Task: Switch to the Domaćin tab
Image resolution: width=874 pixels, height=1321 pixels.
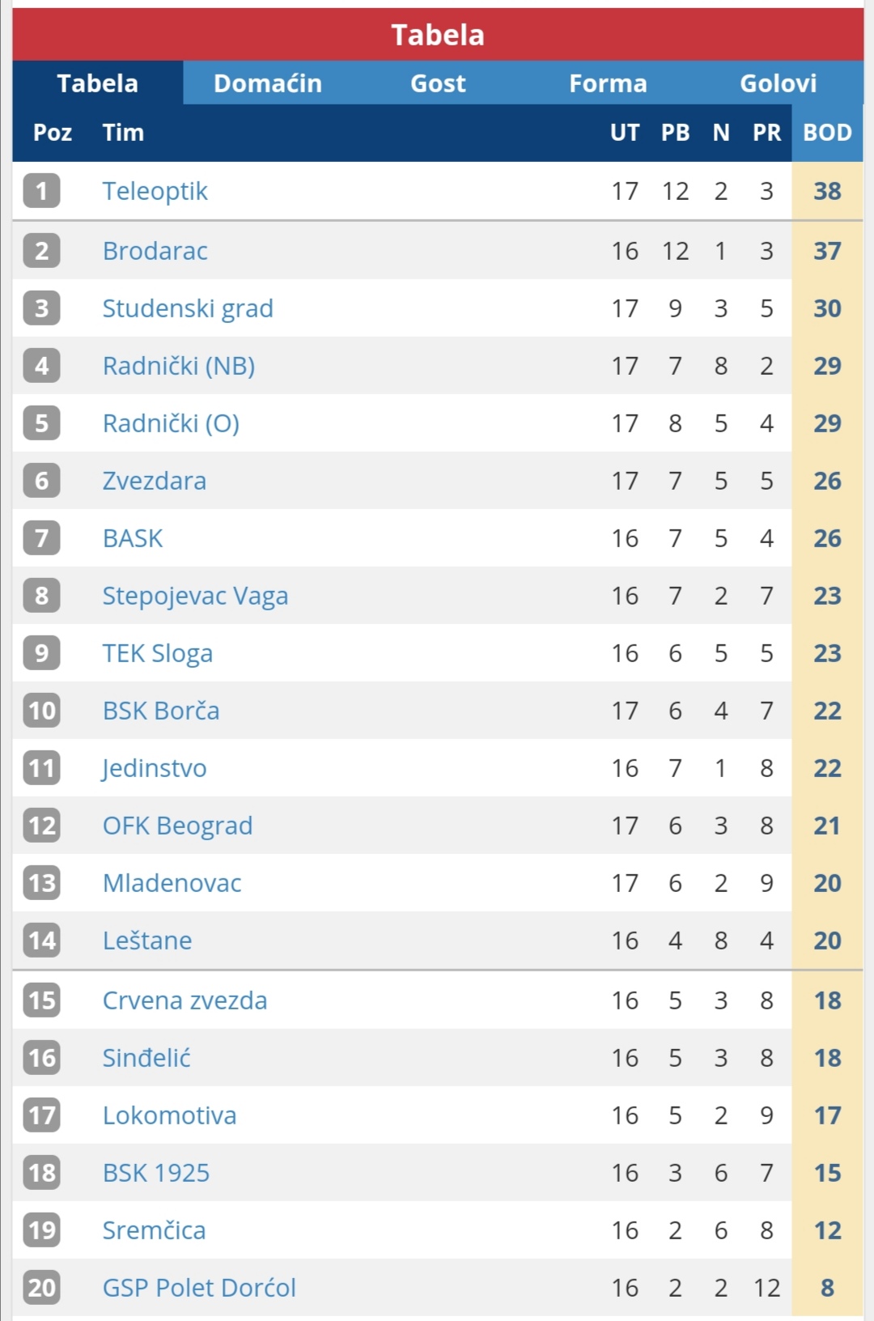Action: tap(268, 83)
